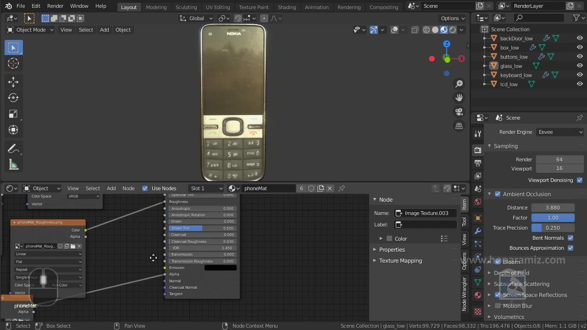Toggle visibility of lcd_low
The width and height of the screenshot is (587, 330).
(580, 84)
